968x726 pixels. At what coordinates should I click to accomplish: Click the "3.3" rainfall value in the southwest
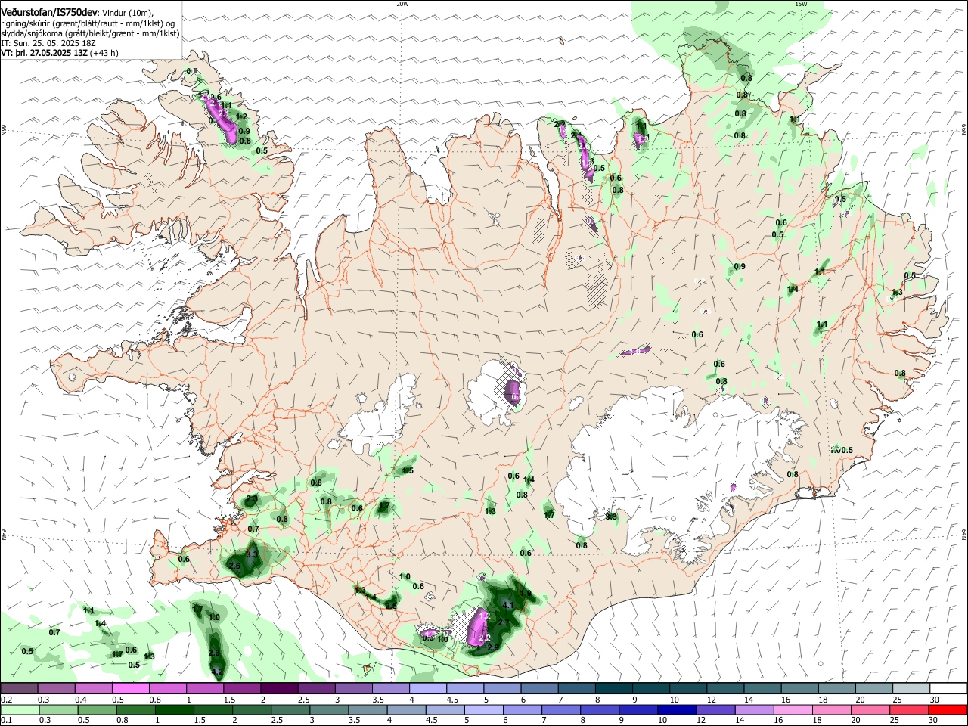click(253, 554)
